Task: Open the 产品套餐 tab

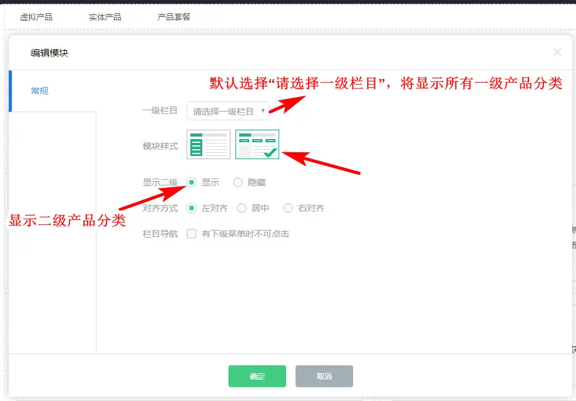Action: pos(174,17)
